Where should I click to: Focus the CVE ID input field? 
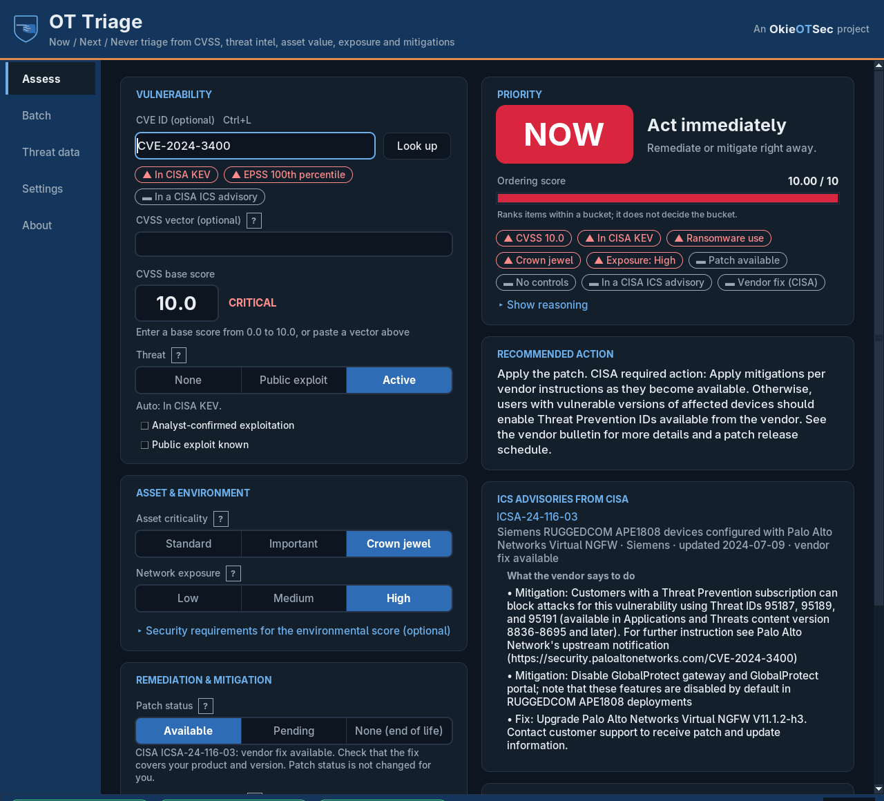coord(255,146)
